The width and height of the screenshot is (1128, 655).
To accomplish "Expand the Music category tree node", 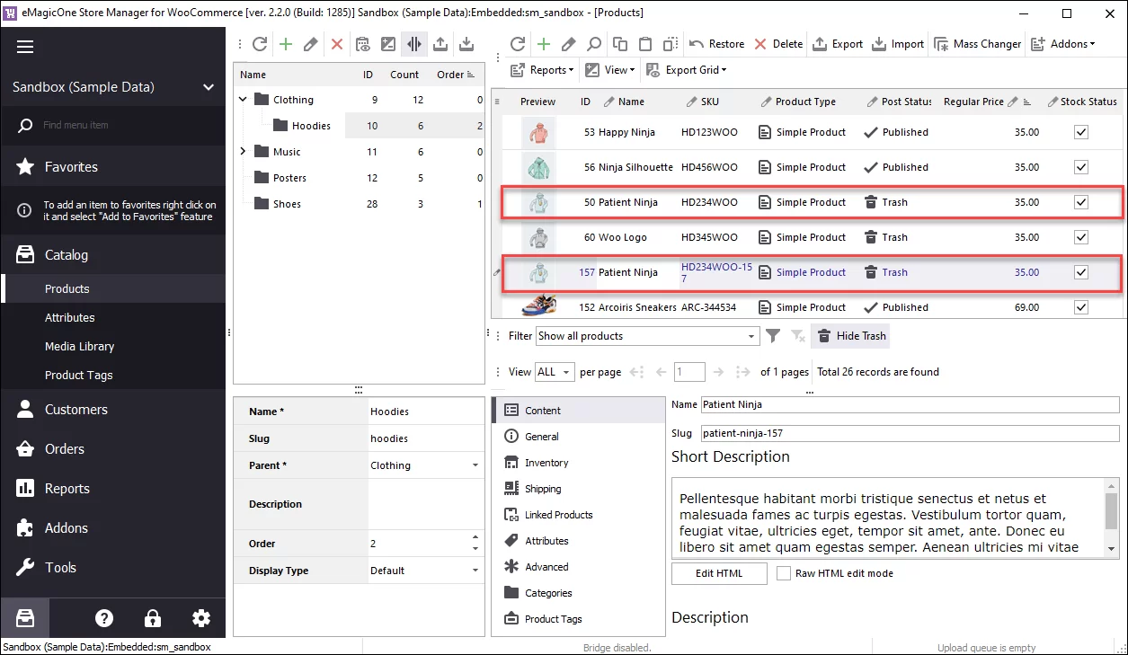I will pyautogui.click(x=243, y=152).
